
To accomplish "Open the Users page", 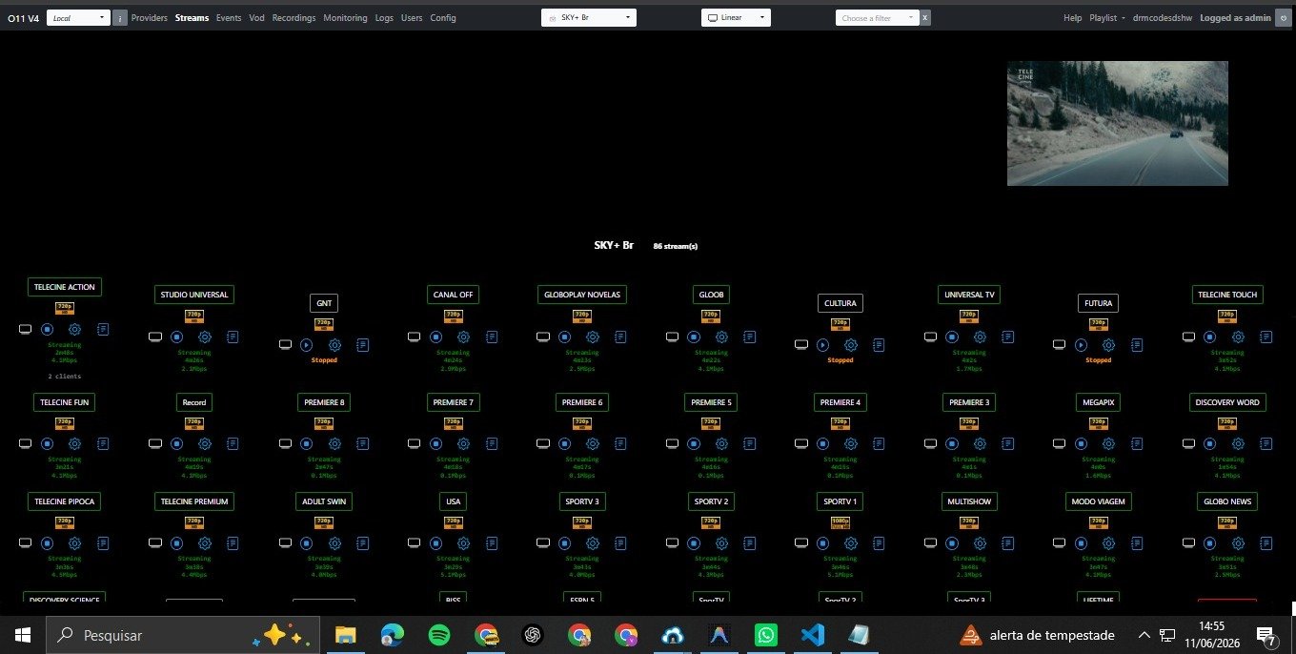I will click(x=412, y=17).
